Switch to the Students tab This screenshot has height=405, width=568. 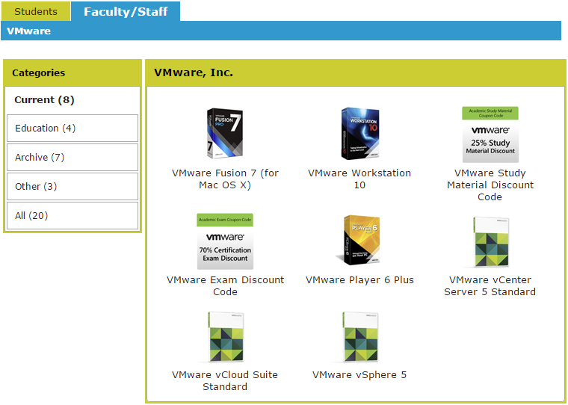click(x=36, y=11)
